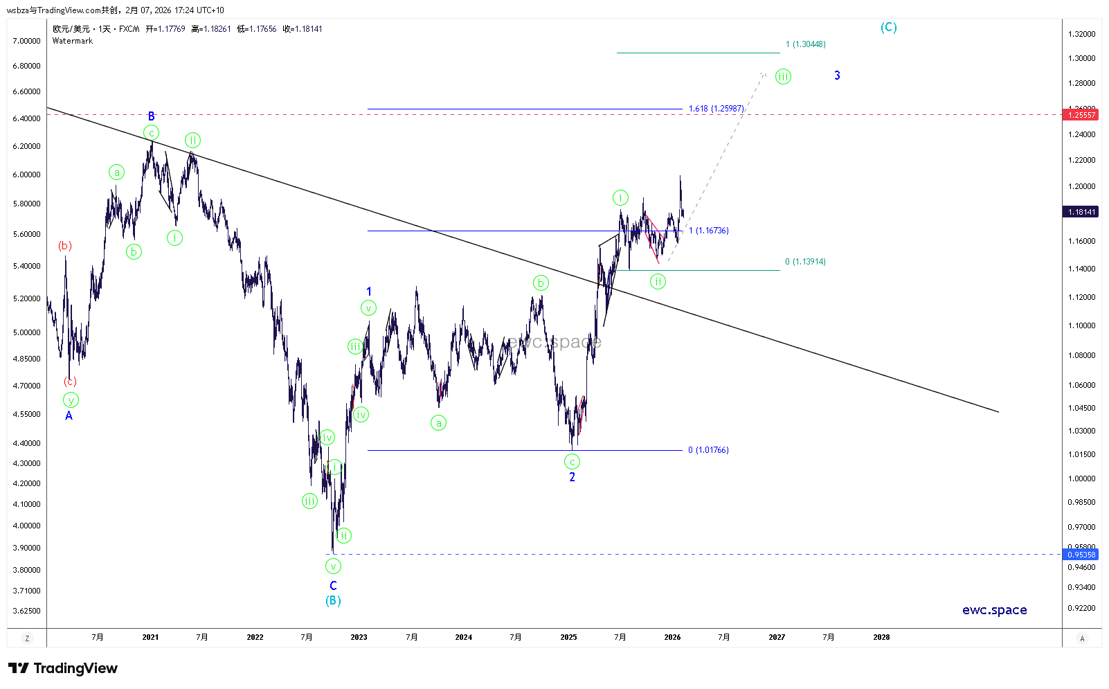Select the blue B wave label at peak
Viewport: 1109px width, 689px height.
pyautogui.click(x=151, y=116)
